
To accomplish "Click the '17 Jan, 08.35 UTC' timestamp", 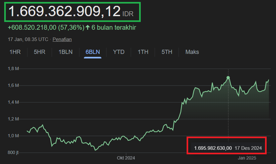I will (x=28, y=39).
